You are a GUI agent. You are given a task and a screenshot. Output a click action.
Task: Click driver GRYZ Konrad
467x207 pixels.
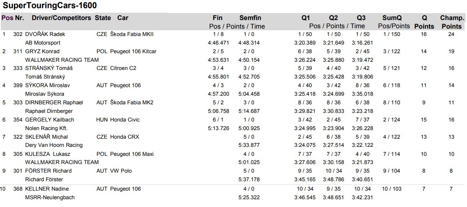[42, 51]
